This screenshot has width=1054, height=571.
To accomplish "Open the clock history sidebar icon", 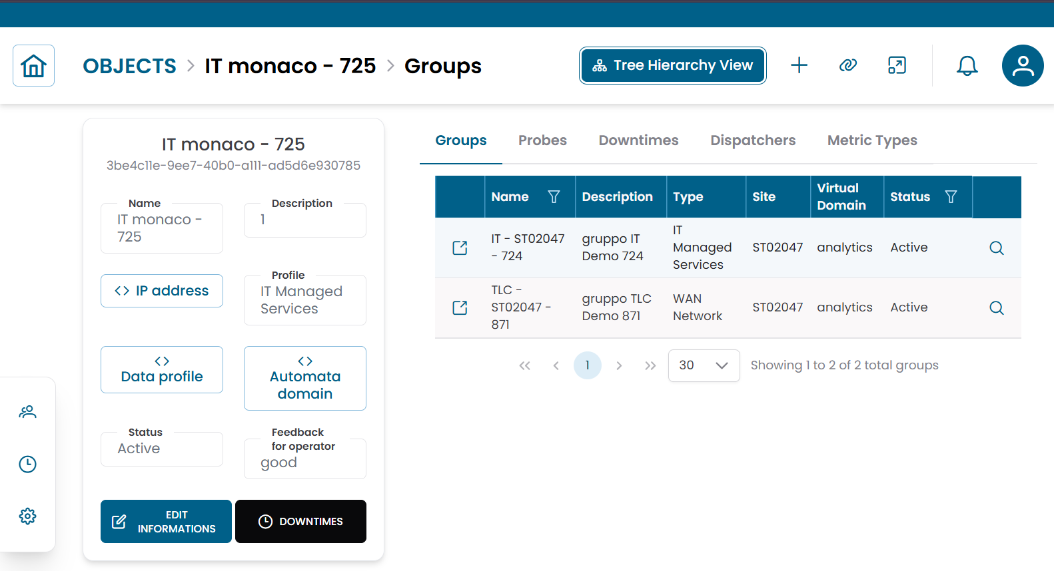I will 27,464.
